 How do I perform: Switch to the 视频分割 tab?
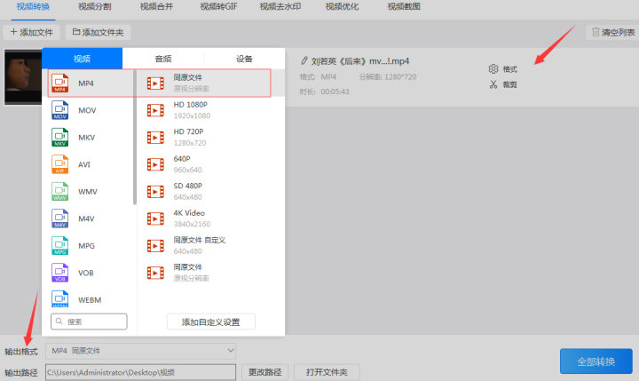(x=95, y=7)
